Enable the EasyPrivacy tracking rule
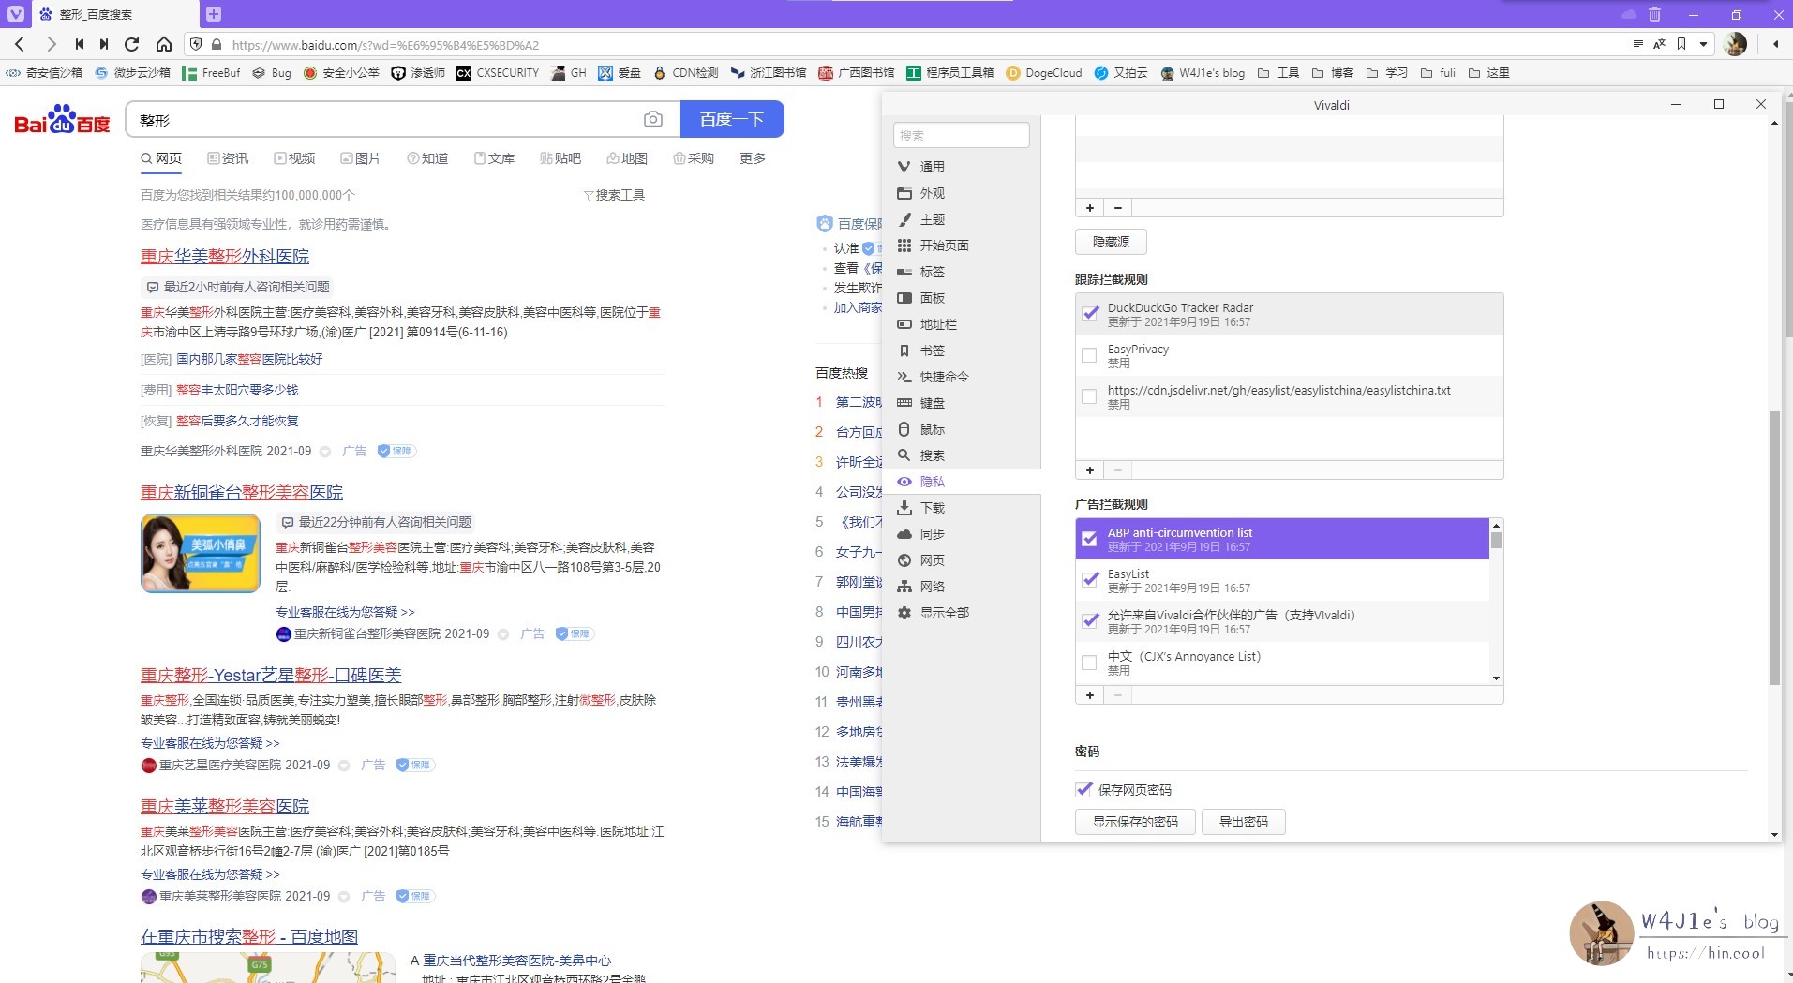Image resolution: width=1793 pixels, height=983 pixels. (1088, 355)
